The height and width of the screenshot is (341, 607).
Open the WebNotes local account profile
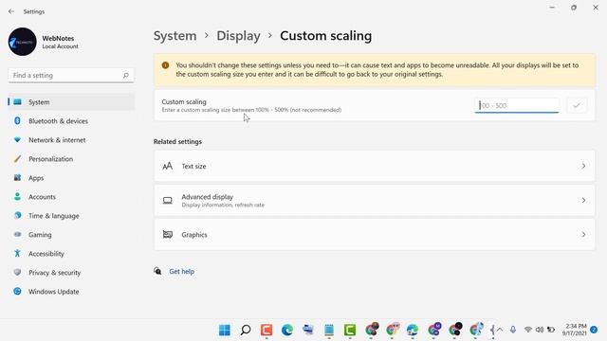tap(44, 42)
